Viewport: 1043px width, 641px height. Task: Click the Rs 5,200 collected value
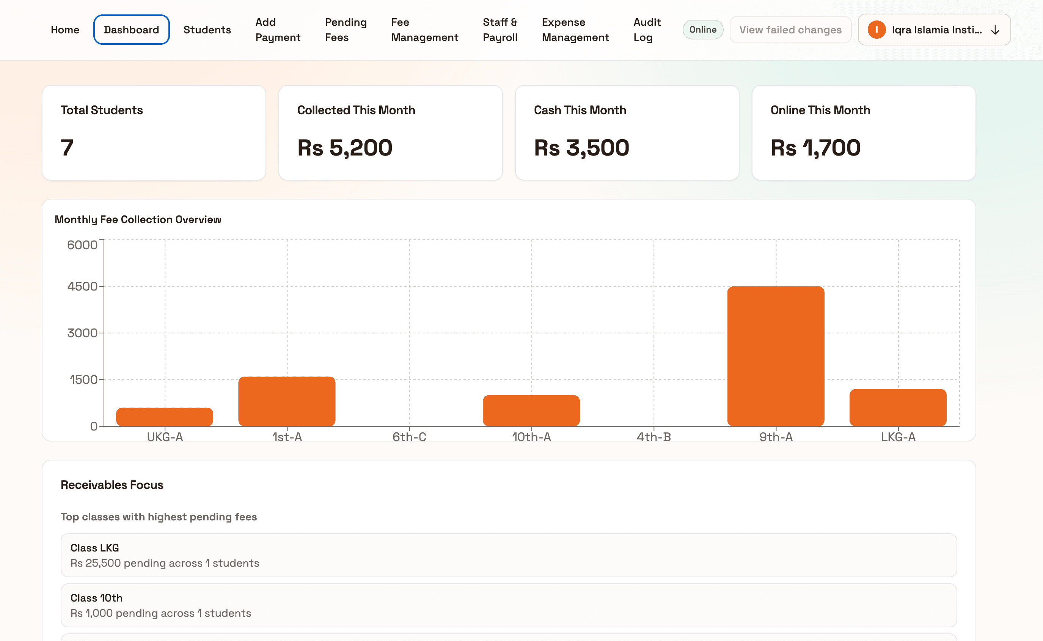pos(344,148)
